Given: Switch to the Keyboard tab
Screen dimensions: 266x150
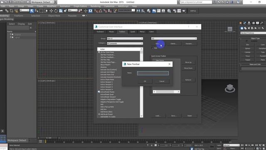Looking at the screenshot, I should click(100, 32).
